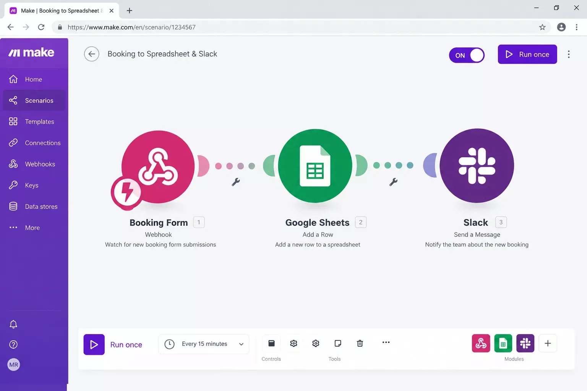Click the purple play button in bottom toolbar
Screen dimensions: 587x391
[94, 344]
